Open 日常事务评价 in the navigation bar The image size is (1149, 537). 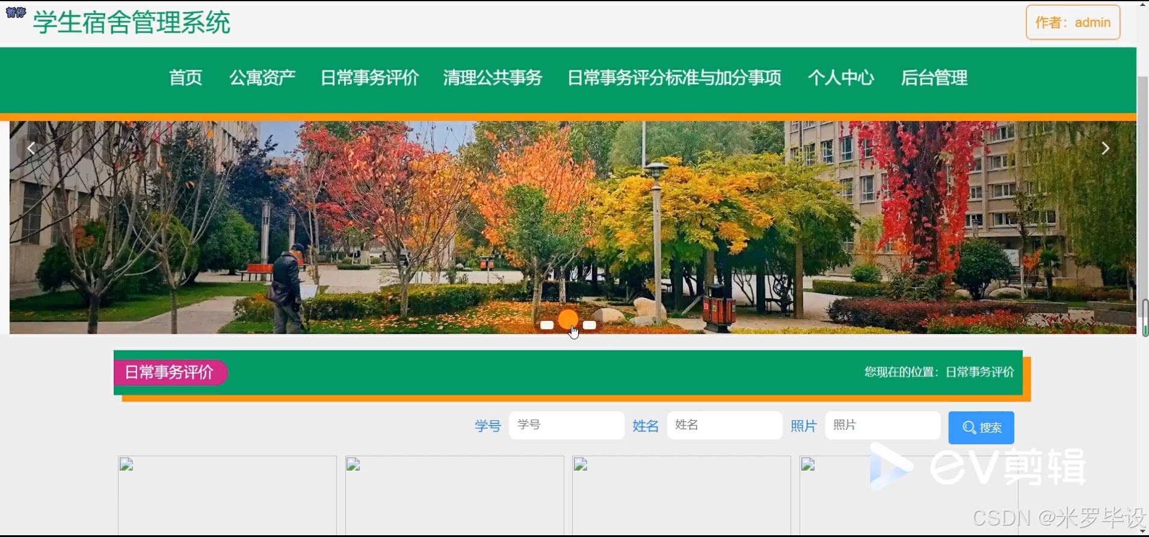(x=369, y=78)
